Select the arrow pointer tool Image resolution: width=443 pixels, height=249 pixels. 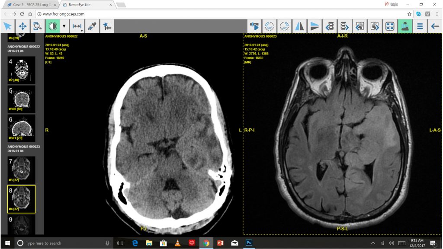click(7, 26)
